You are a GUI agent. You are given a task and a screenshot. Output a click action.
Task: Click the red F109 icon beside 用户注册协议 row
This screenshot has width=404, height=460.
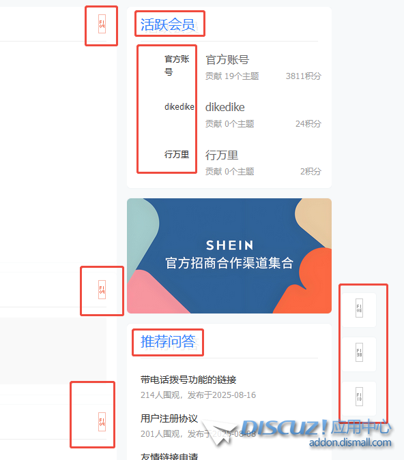(102, 422)
